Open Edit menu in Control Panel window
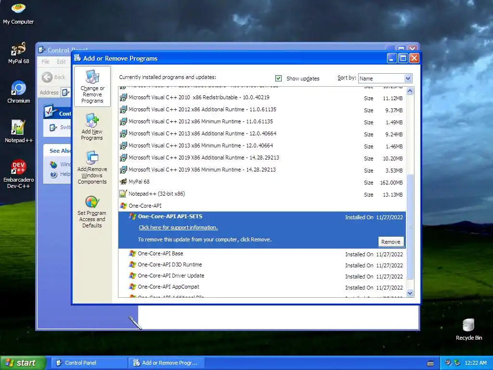This screenshot has width=493, height=370. 61,62
